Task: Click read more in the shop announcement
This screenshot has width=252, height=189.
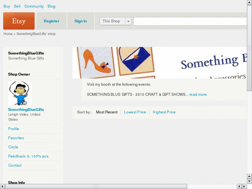Action: (x=198, y=94)
